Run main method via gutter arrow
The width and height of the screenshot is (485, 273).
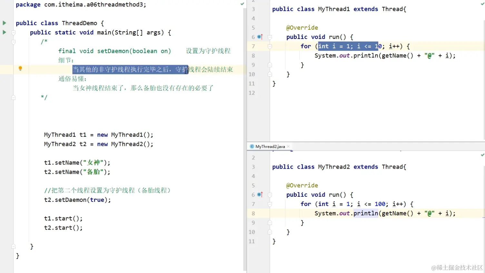[5, 32]
